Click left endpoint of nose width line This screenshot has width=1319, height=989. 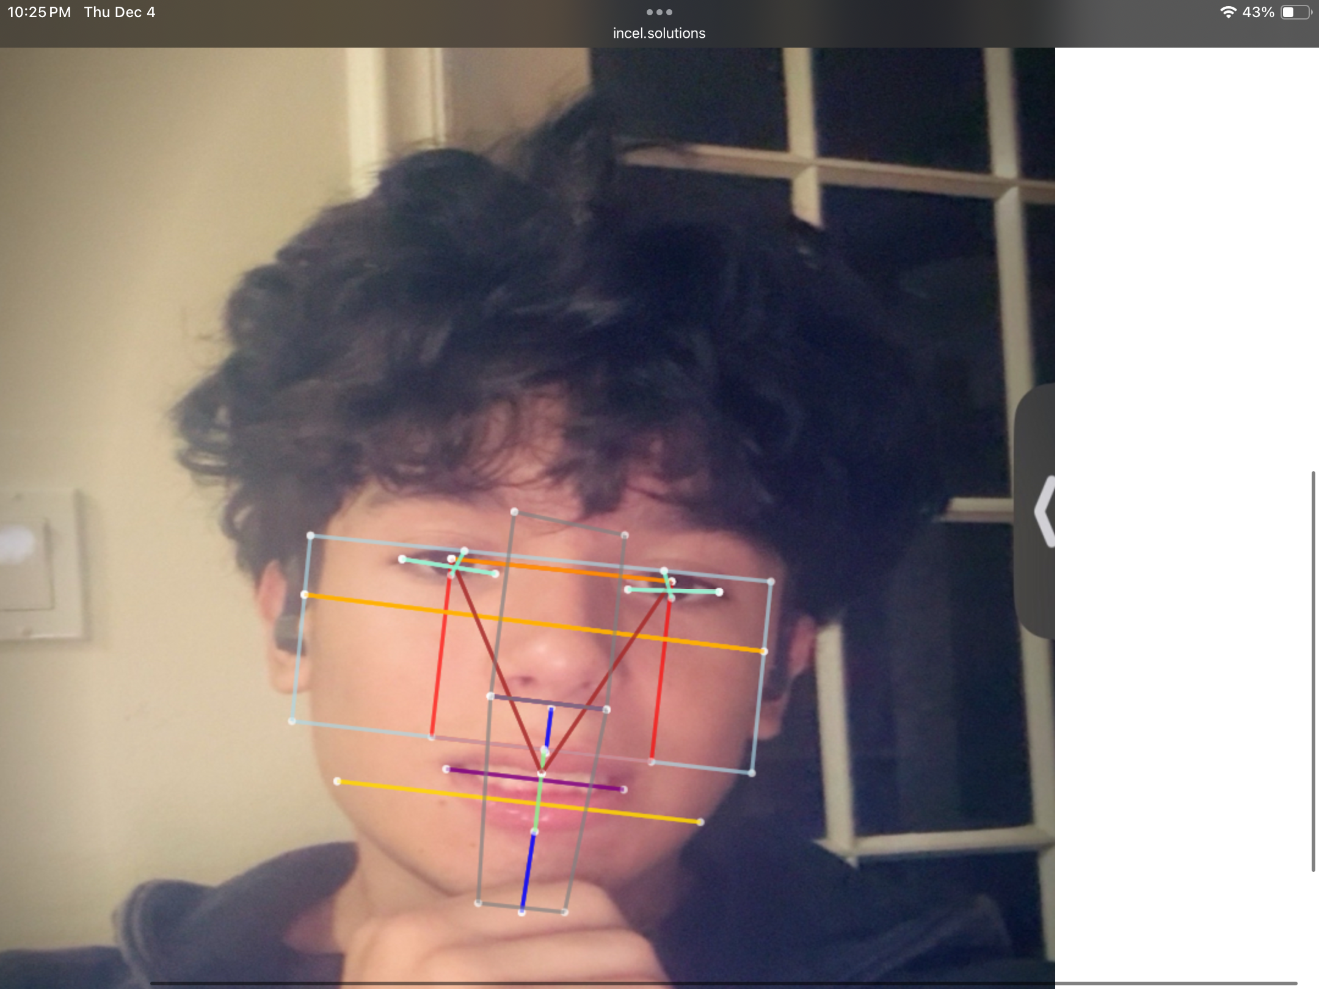tap(490, 696)
